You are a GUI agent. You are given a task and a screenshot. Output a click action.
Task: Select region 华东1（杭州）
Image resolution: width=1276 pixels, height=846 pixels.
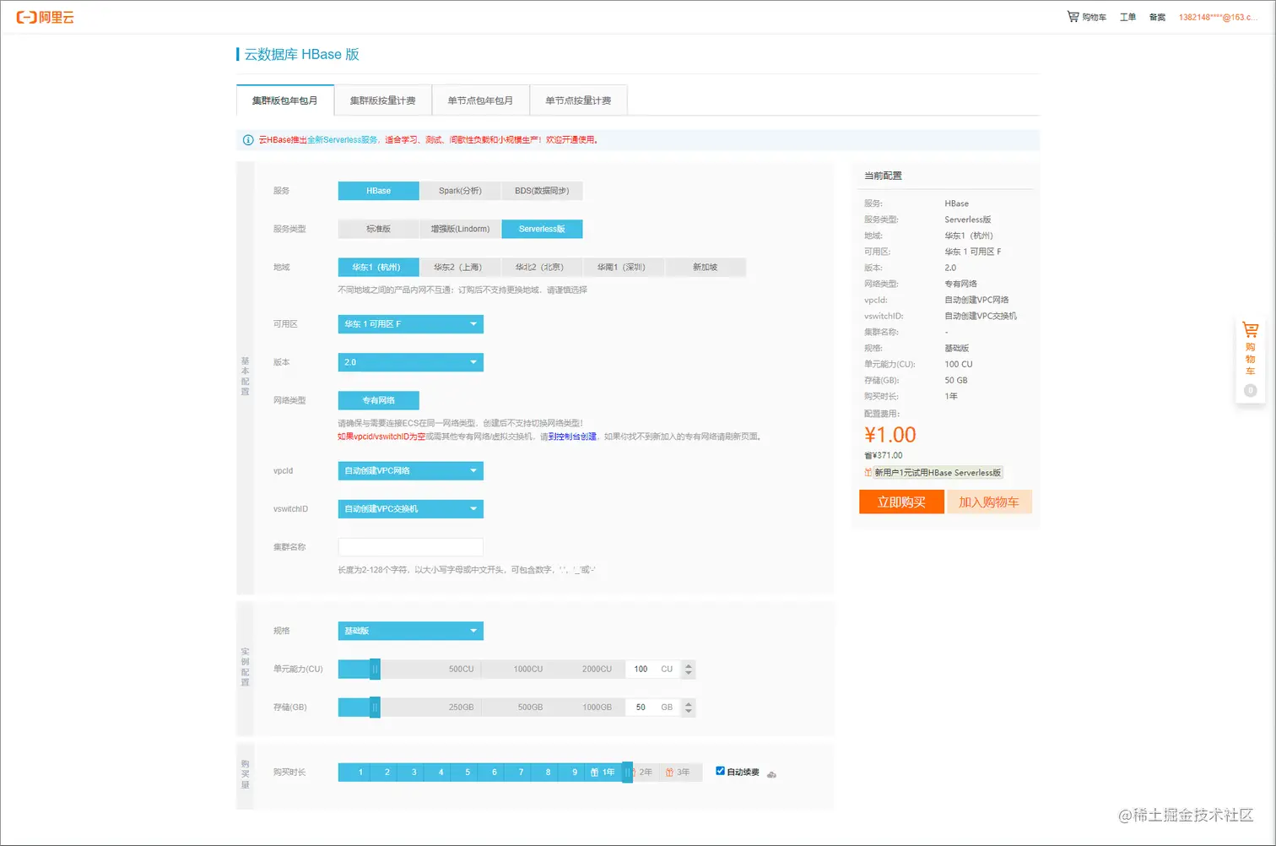(x=378, y=267)
